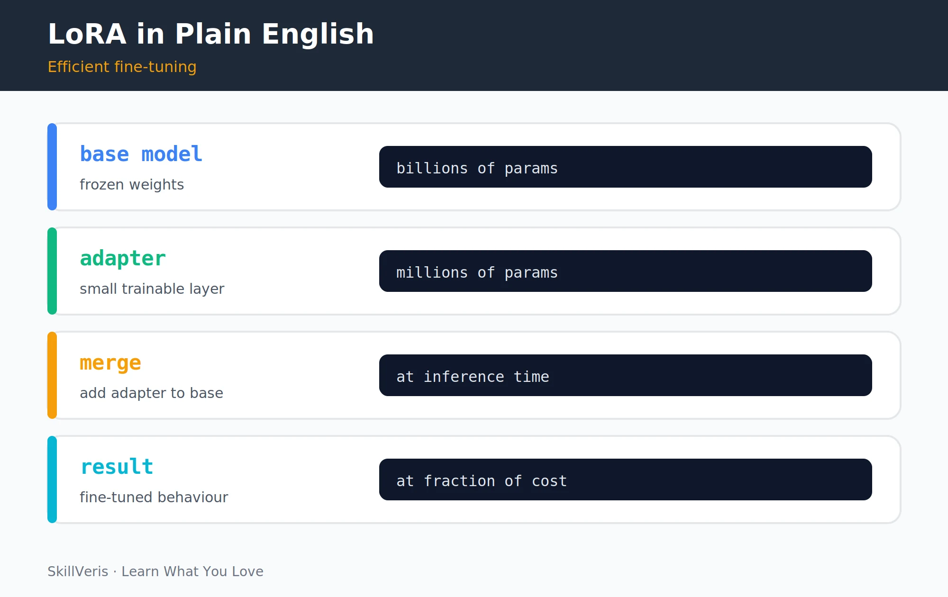Open the 'adapter' heading
Image resolution: width=948 pixels, height=597 pixels.
[x=123, y=259]
